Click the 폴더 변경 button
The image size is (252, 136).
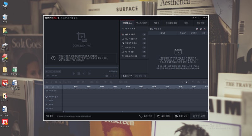tap(146, 116)
